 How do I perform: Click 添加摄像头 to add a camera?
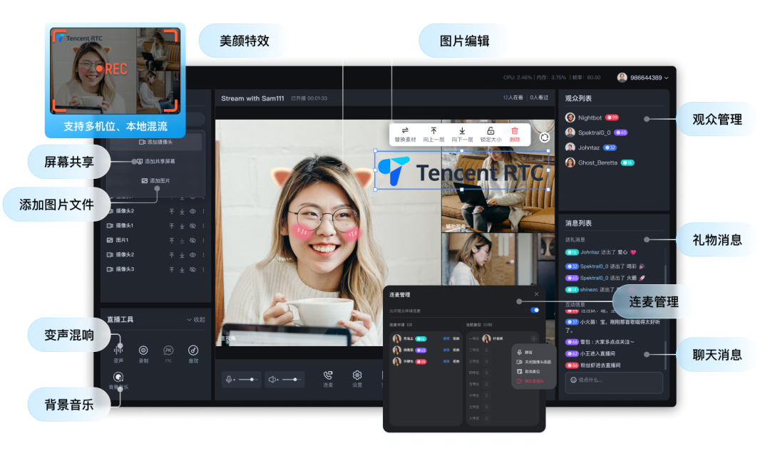click(x=155, y=142)
